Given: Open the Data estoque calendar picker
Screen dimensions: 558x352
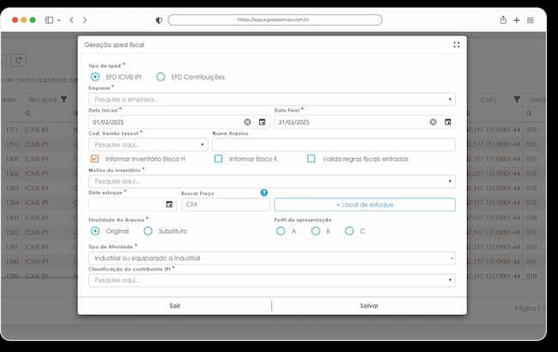Looking at the screenshot, I should (169, 204).
